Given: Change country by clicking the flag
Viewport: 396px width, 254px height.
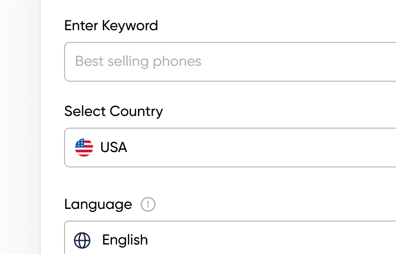Looking at the screenshot, I should pos(84,148).
